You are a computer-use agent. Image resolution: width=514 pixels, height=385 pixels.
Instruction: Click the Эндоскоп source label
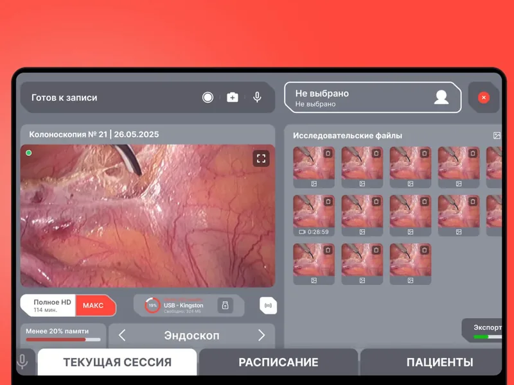(191, 336)
